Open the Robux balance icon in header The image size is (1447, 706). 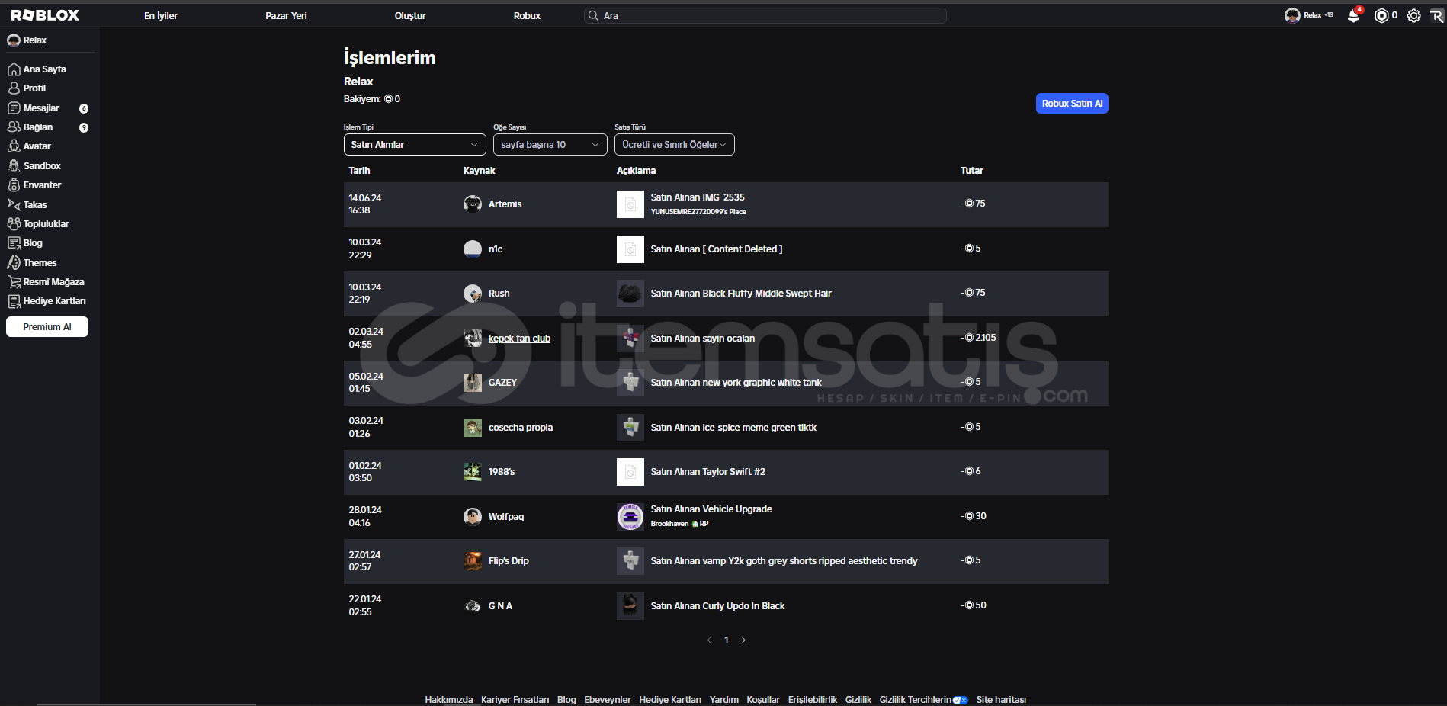(1381, 15)
